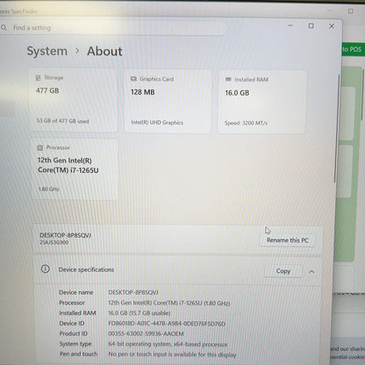
Task: Select the 1.80 GHz text in Processor card
Action: (x=49, y=189)
